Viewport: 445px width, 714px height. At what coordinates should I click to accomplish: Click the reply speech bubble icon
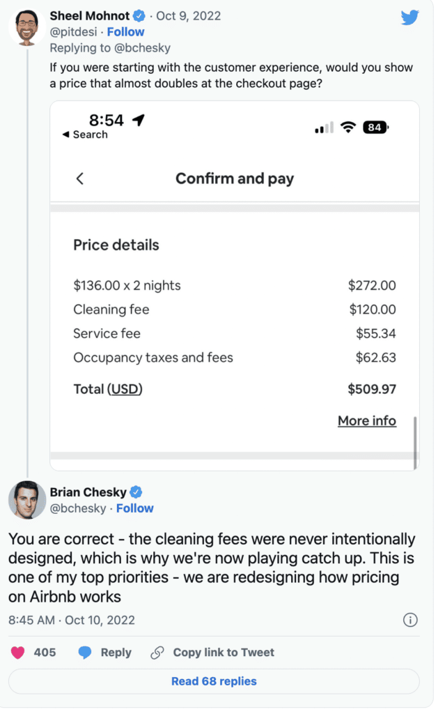point(85,653)
